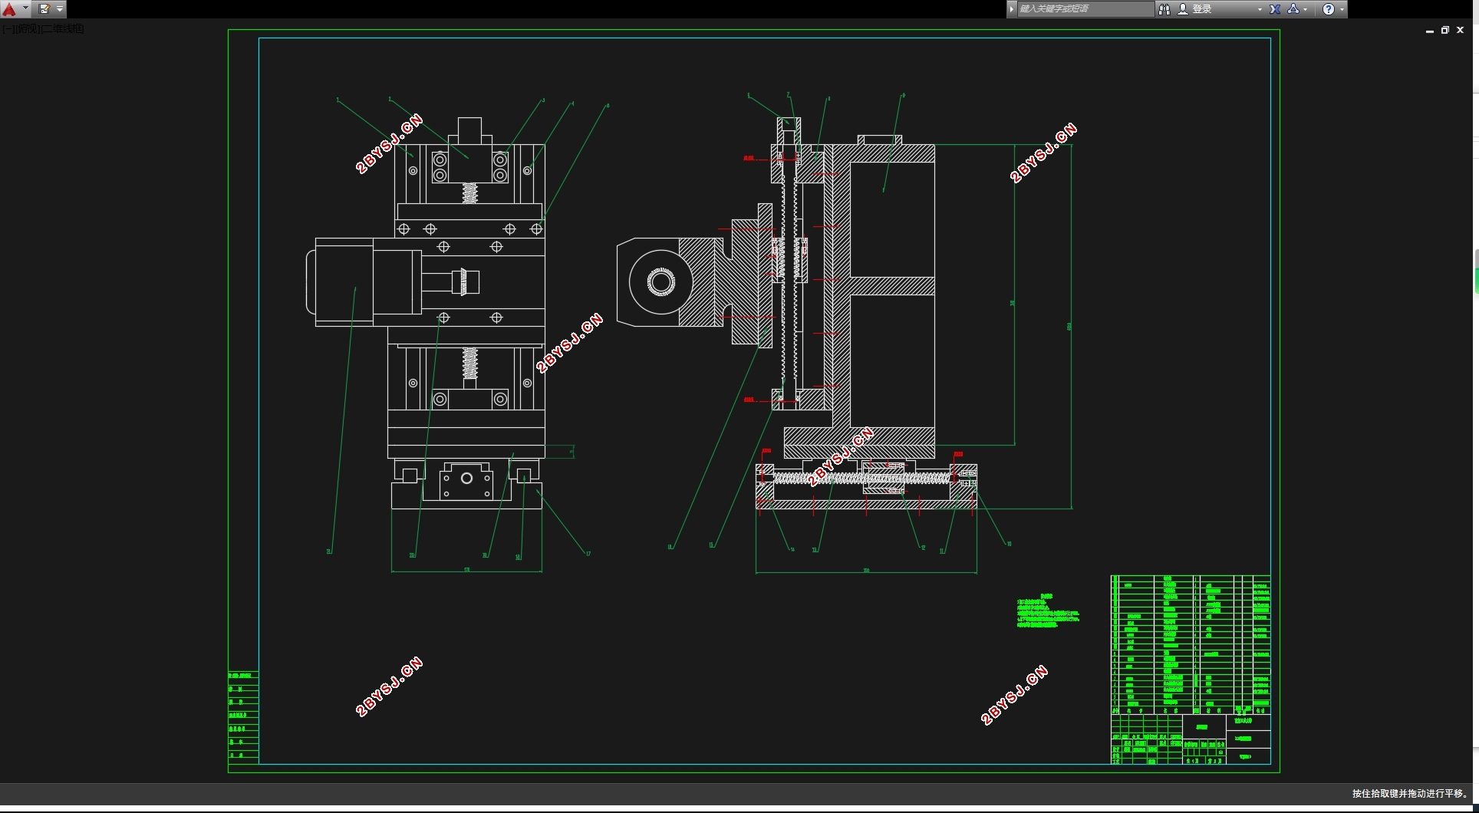Open the [二维线框] visual style control
The width and height of the screenshot is (1479, 813).
(63, 28)
